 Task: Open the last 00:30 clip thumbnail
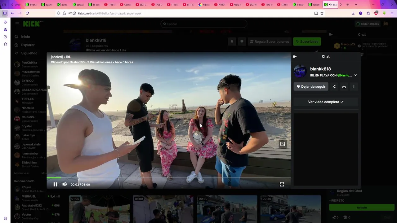(x=291, y=209)
